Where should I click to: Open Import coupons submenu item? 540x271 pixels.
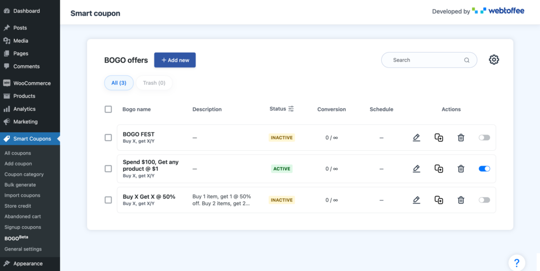(x=22, y=195)
